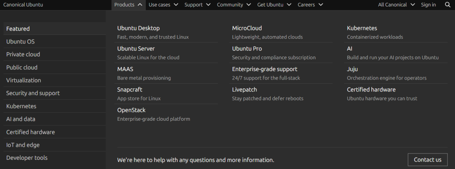Expand the Use cases dropdown
This screenshot has width=455, height=169.
tap(163, 5)
